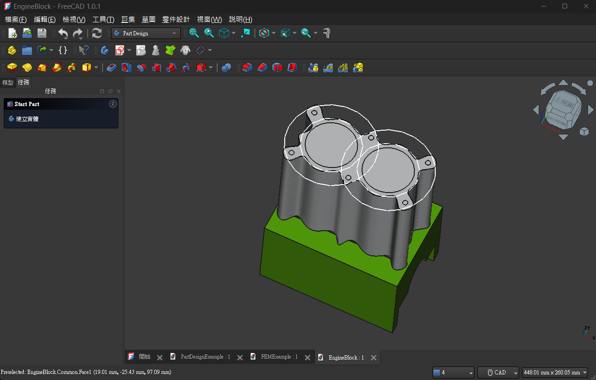Click the What's This help cursor icon
Viewport: 596px width, 380px height.
[84, 50]
